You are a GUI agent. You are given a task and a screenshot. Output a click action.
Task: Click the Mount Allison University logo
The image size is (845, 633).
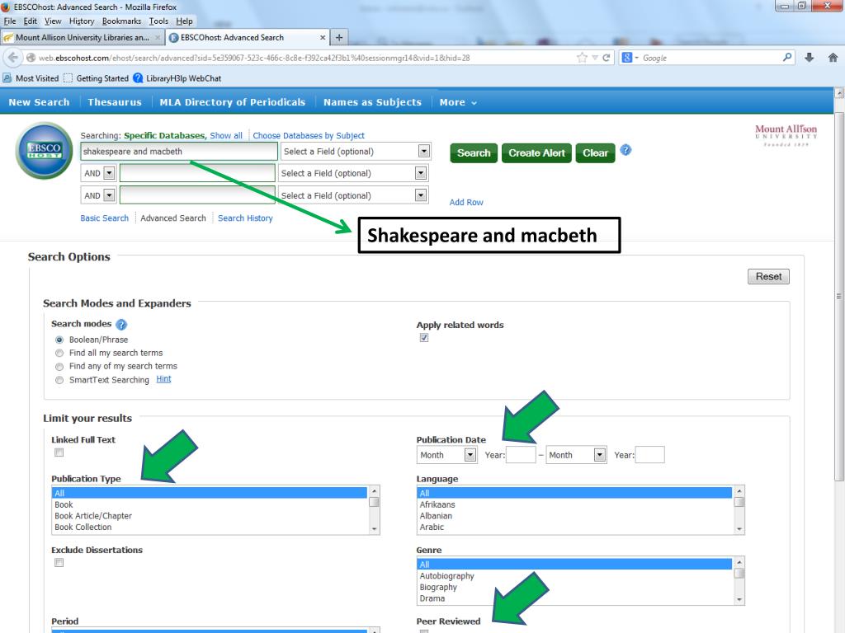[786, 135]
